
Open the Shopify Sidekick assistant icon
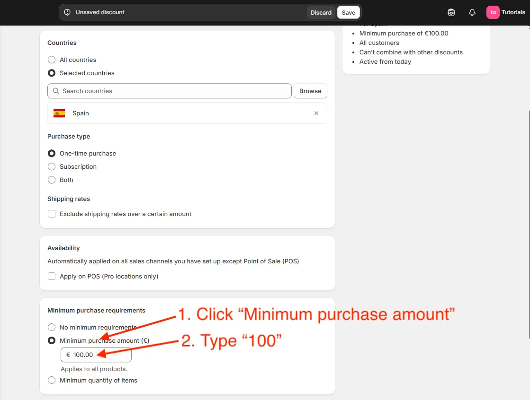click(x=451, y=12)
